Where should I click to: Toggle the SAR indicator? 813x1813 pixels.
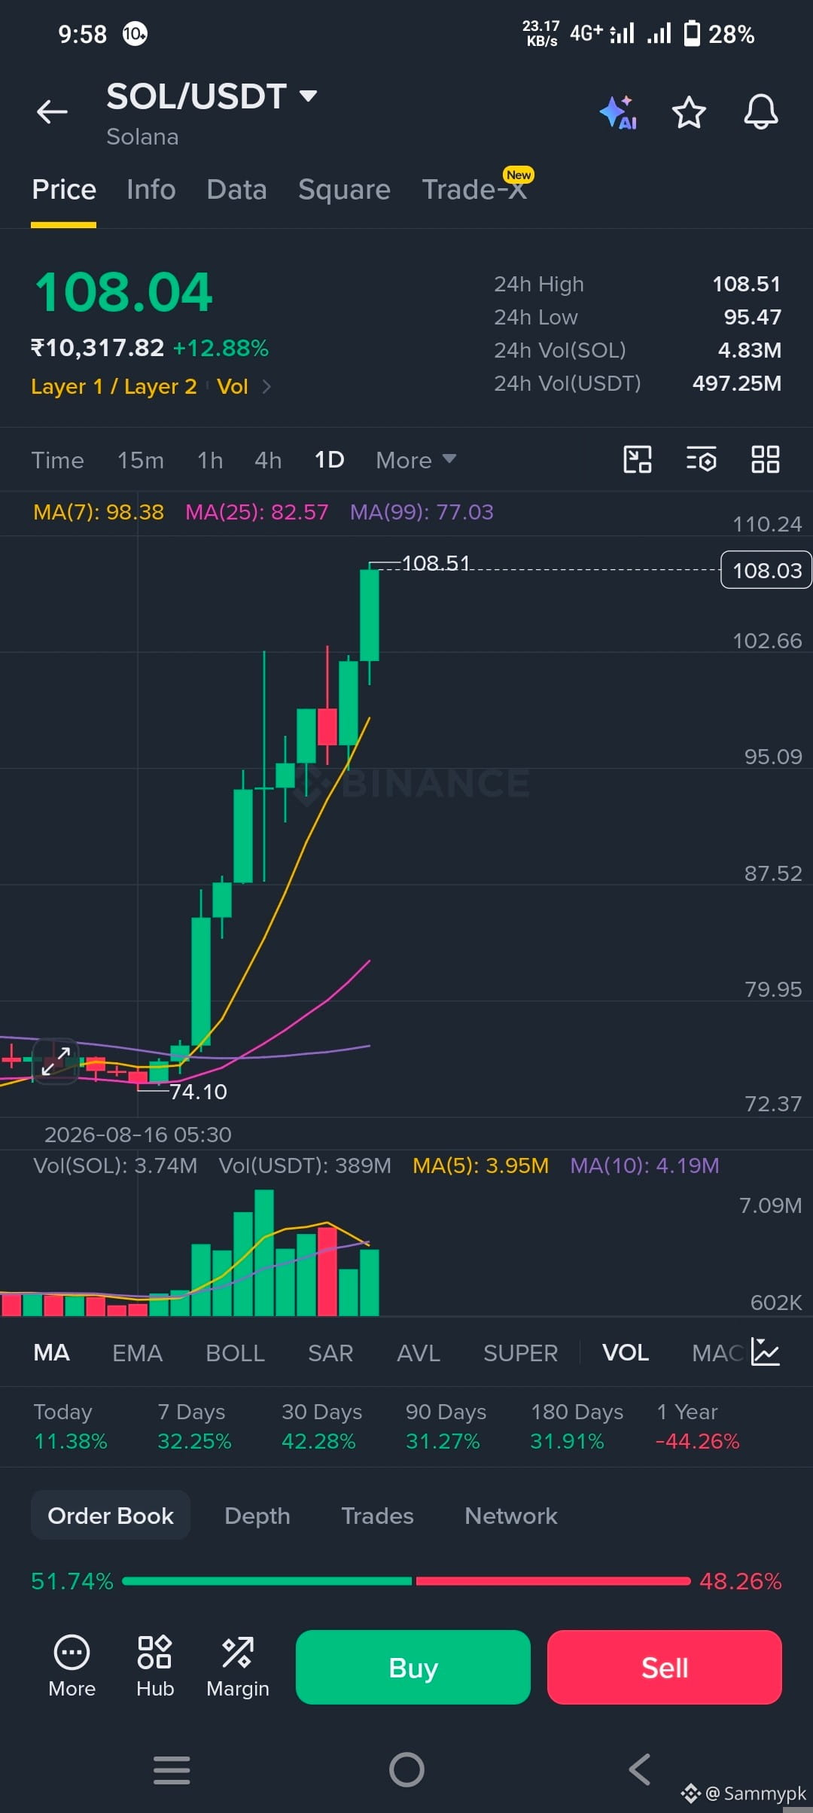[330, 1353]
